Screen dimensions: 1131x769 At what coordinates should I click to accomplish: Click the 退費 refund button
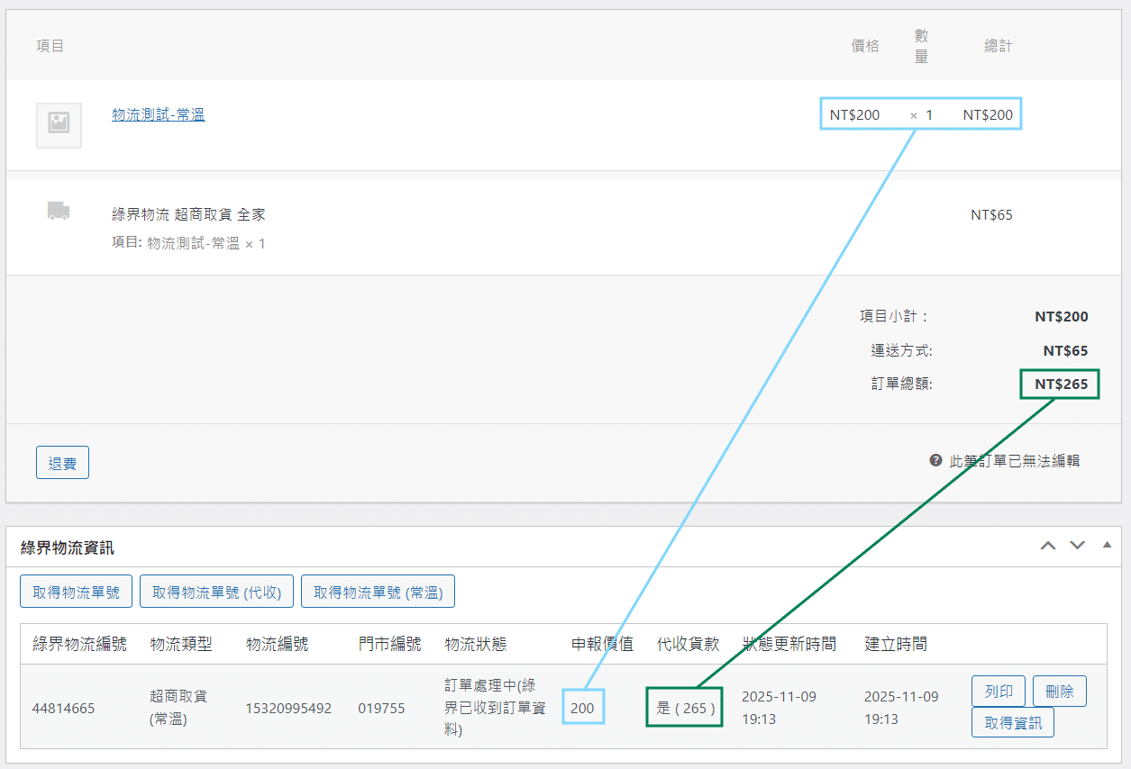pyautogui.click(x=62, y=463)
